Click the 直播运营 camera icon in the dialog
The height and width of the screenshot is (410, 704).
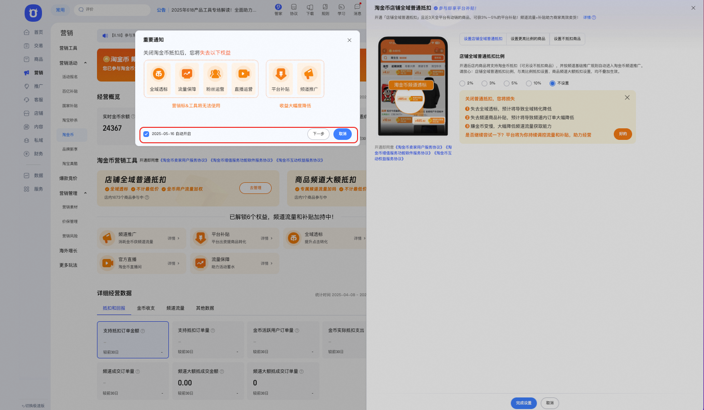[244, 74]
